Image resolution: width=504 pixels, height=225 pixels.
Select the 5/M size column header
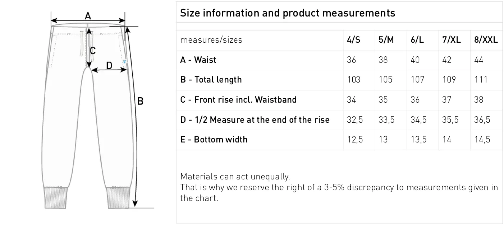[386, 40]
